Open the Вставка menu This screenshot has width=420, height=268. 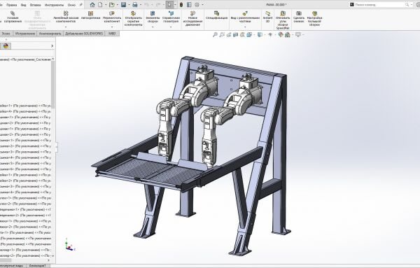[x=36, y=5]
